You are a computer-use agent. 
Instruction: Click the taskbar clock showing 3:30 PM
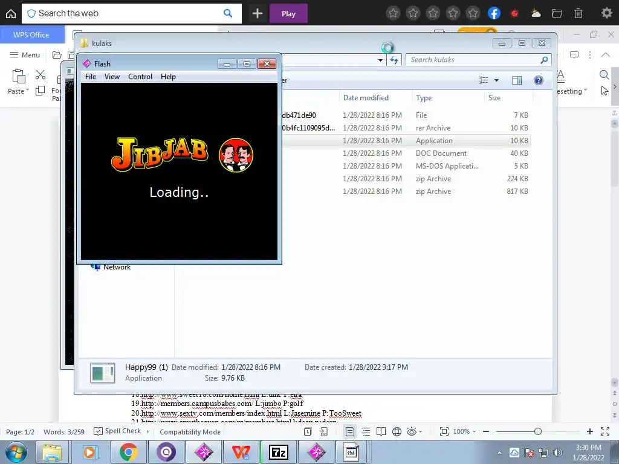pos(588,453)
